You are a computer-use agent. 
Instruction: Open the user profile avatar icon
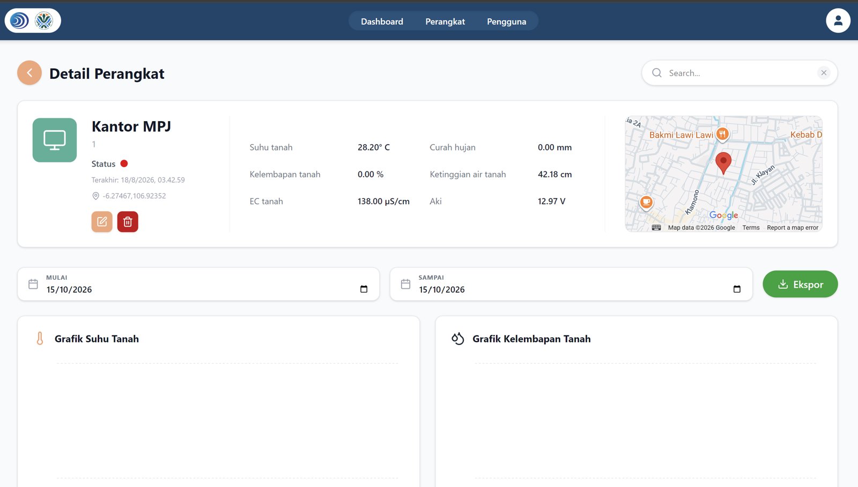pyautogui.click(x=838, y=21)
